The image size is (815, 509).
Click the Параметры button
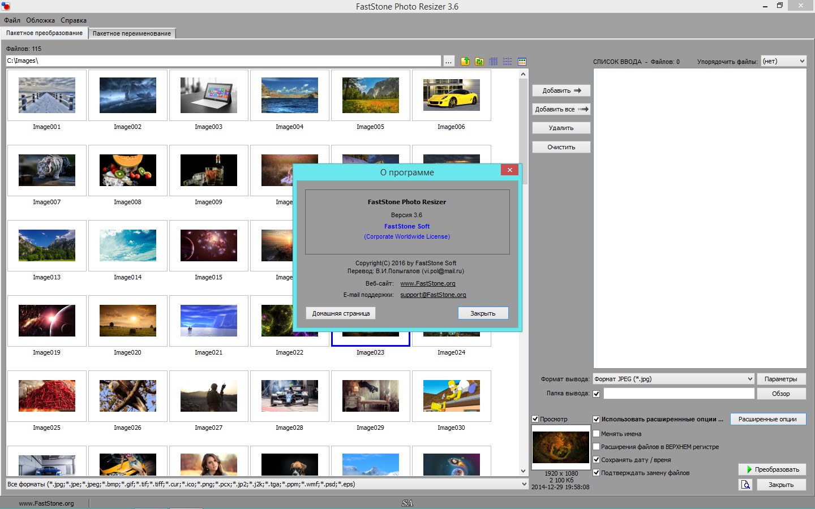coord(781,379)
